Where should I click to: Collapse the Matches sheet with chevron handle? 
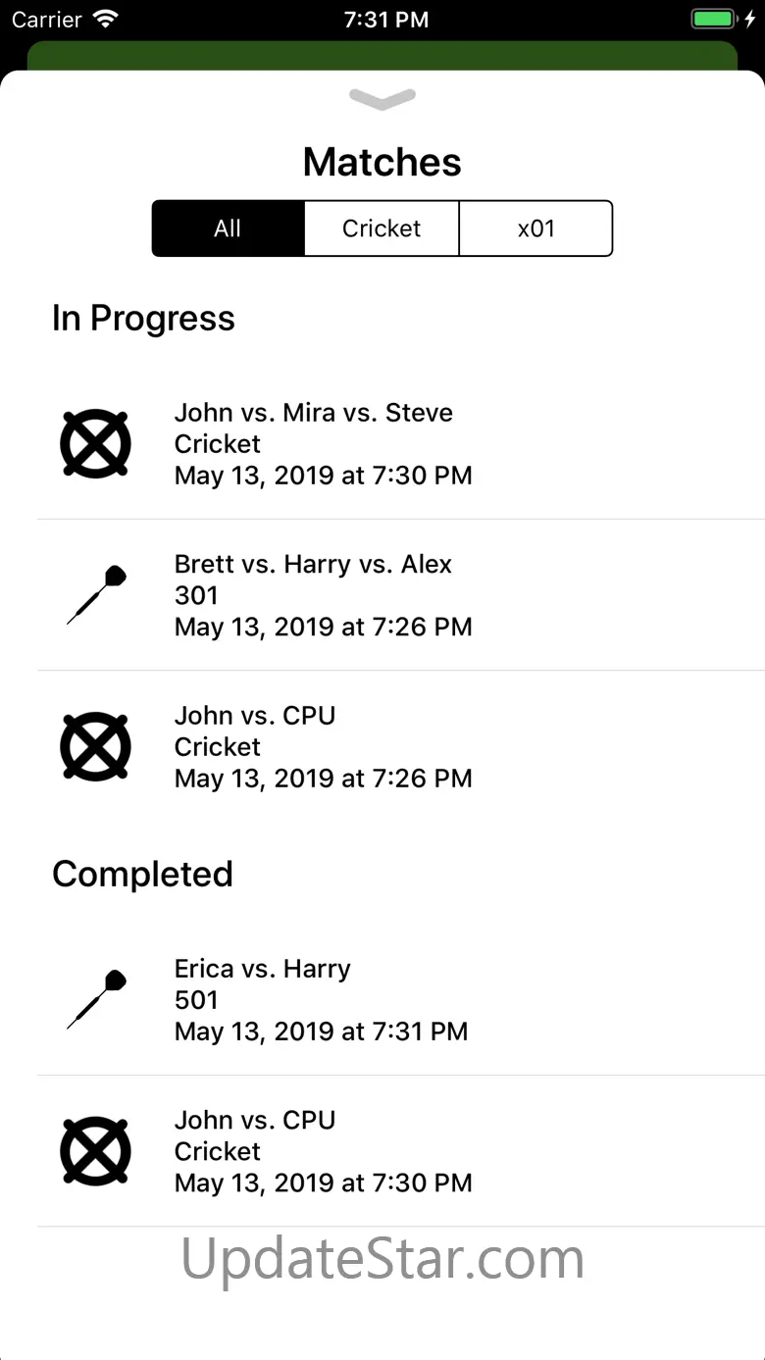[382, 98]
